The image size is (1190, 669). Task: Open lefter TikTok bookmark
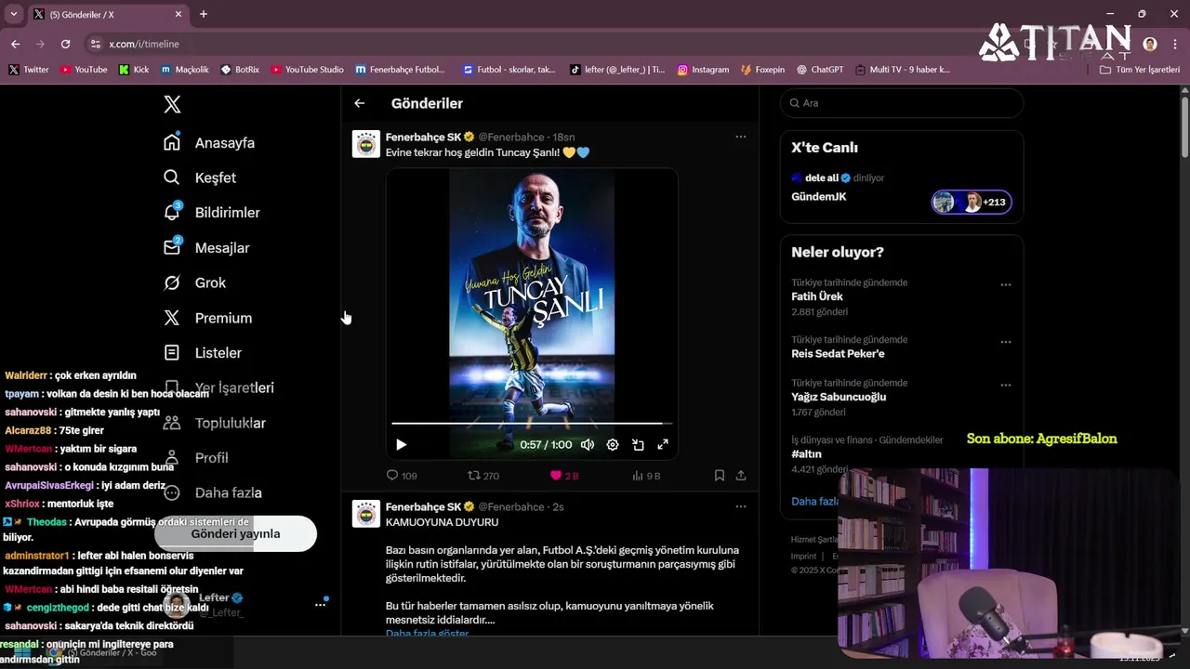pos(617,70)
